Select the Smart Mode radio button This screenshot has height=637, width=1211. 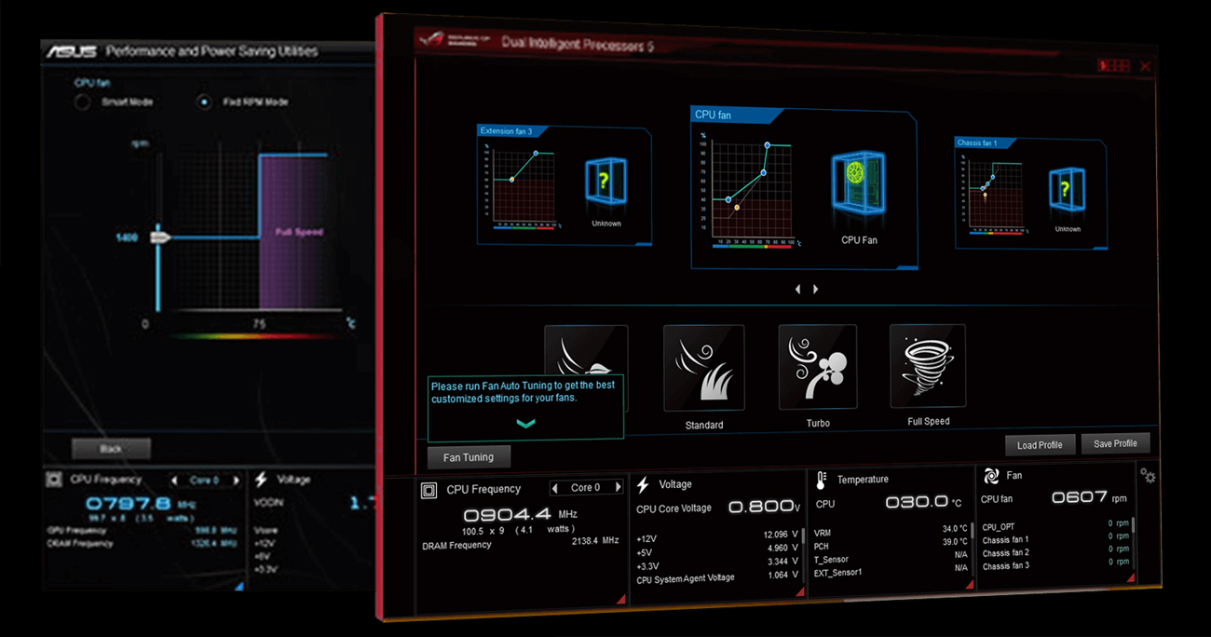coord(82,102)
